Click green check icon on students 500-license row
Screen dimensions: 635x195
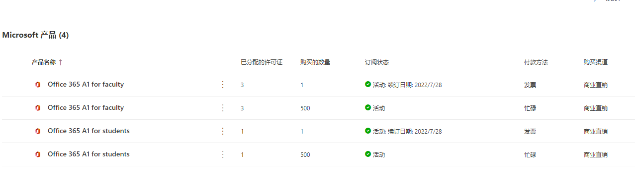[x=368, y=154]
